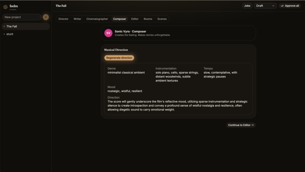The image size is (305, 172).
Task: Click mood value nostalgic, wistful, resilient
Action: (124, 91)
